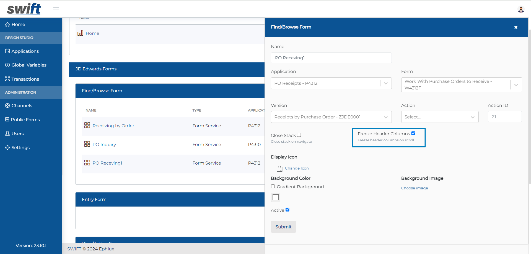The height and width of the screenshot is (254, 531).
Task: Uncheck the Active checkbox
Action: [287, 210]
